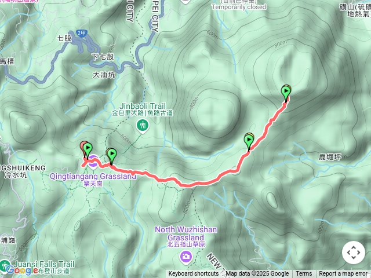
Task: Click the 2甲 highway route shield
Action: (82, 33)
